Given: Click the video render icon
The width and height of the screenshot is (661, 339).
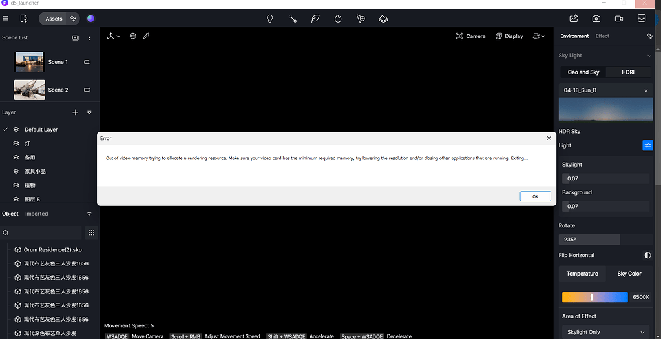Looking at the screenshot, I should (619, 19).
